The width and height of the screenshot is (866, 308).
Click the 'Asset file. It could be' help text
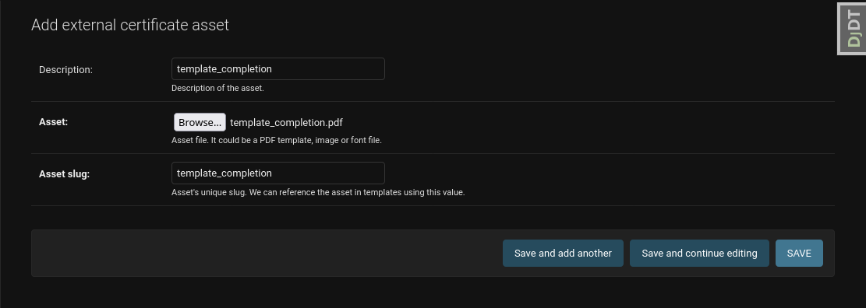click(277, 141)
